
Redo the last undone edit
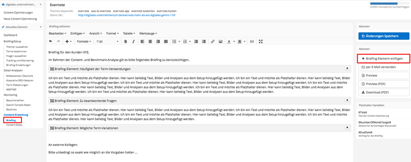pyautogui.click(x=58, y=41)
